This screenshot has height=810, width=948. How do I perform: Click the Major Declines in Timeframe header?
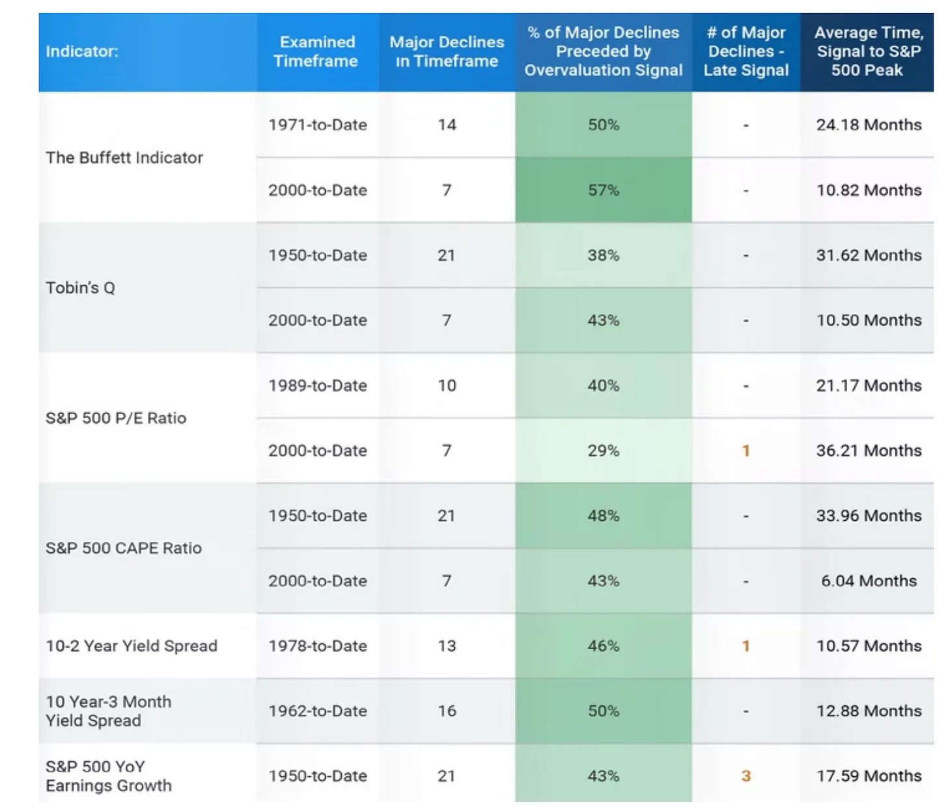pos(447,51)
